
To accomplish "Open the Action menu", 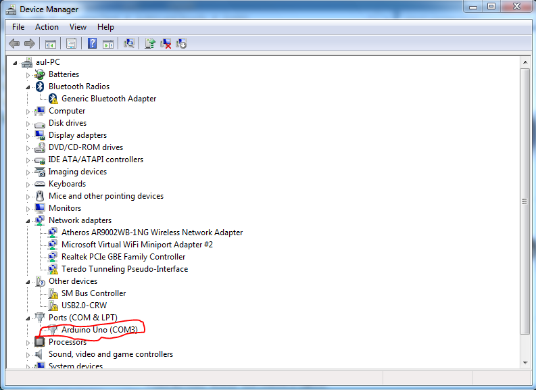I will 47,27.
